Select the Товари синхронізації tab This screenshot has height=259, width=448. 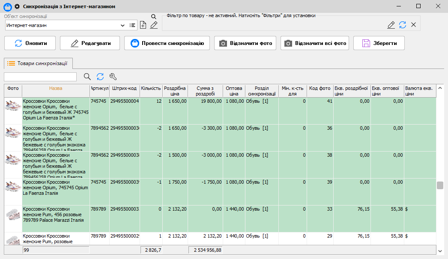38,63
